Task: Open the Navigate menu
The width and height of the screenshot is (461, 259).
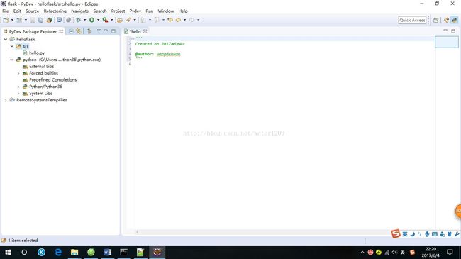Action: (80, 11)
